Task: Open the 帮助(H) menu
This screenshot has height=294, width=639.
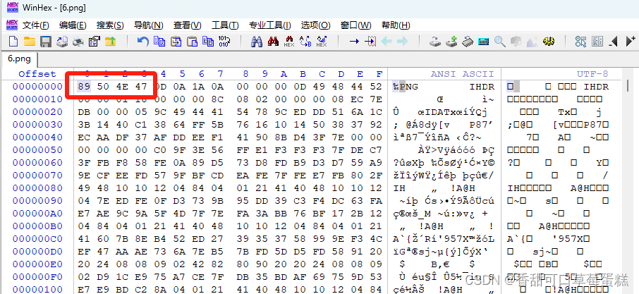Action: [x=396, y=25]
